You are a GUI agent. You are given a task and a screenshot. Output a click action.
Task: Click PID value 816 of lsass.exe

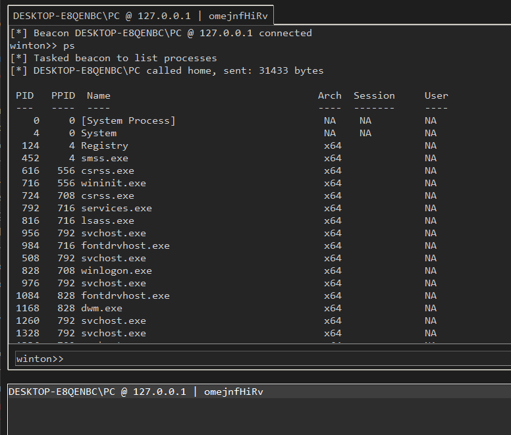coord(31,220)
